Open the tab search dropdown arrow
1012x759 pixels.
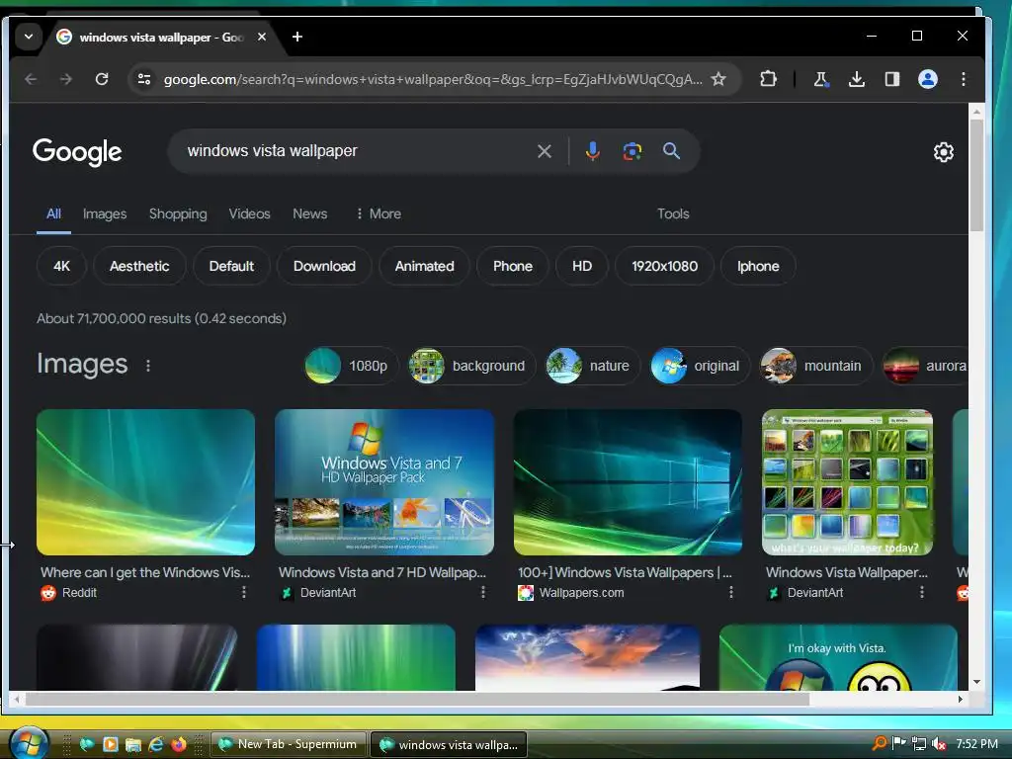[x=29, y=37]
